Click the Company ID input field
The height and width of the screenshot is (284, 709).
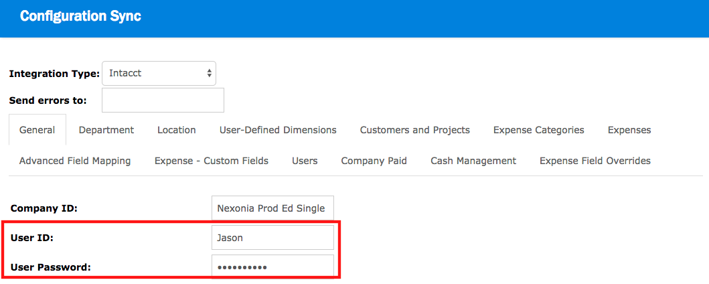[x=272, y=208]
